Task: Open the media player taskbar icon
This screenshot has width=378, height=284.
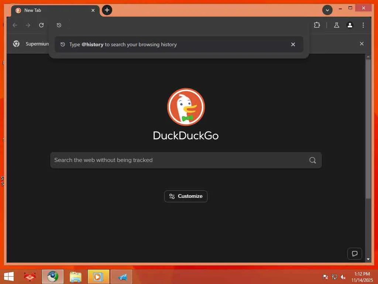Action: [x=98, y=277]
